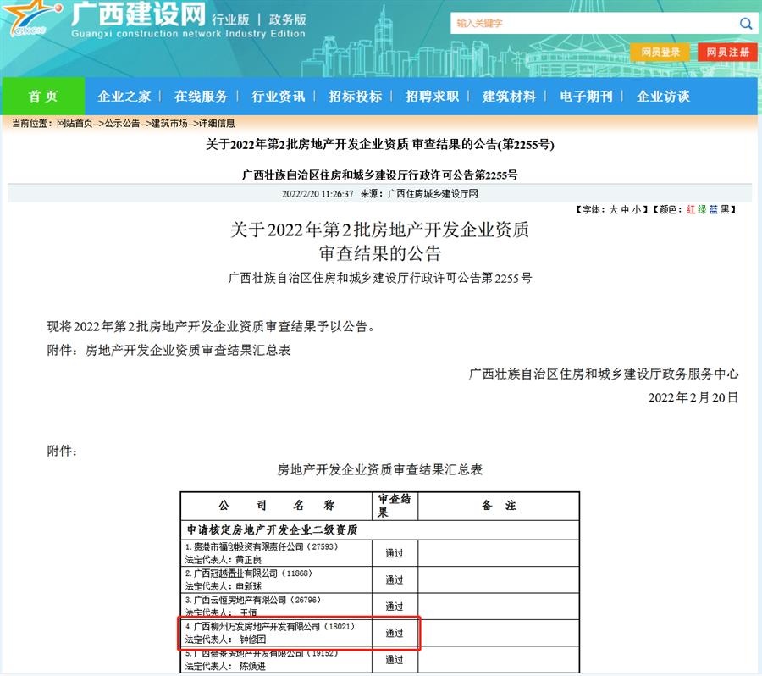Image resolution: width=762 pixels, height=676 pixels.
Task: Click the search magnifier icon
Action: (745, 23)
